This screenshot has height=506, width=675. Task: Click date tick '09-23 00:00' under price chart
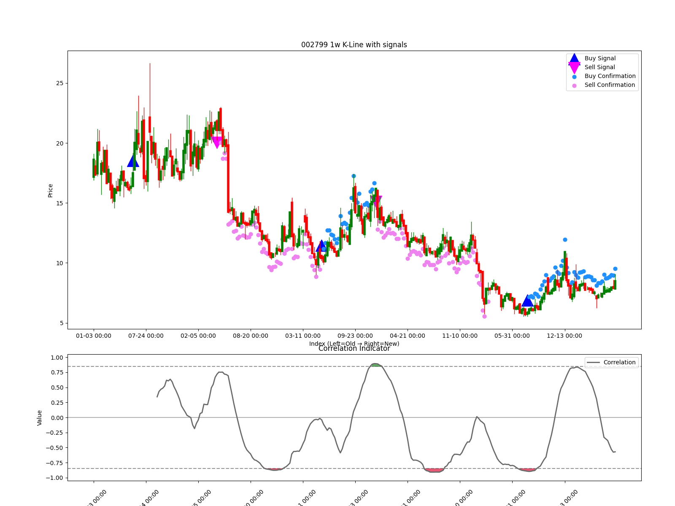(355, 336)
